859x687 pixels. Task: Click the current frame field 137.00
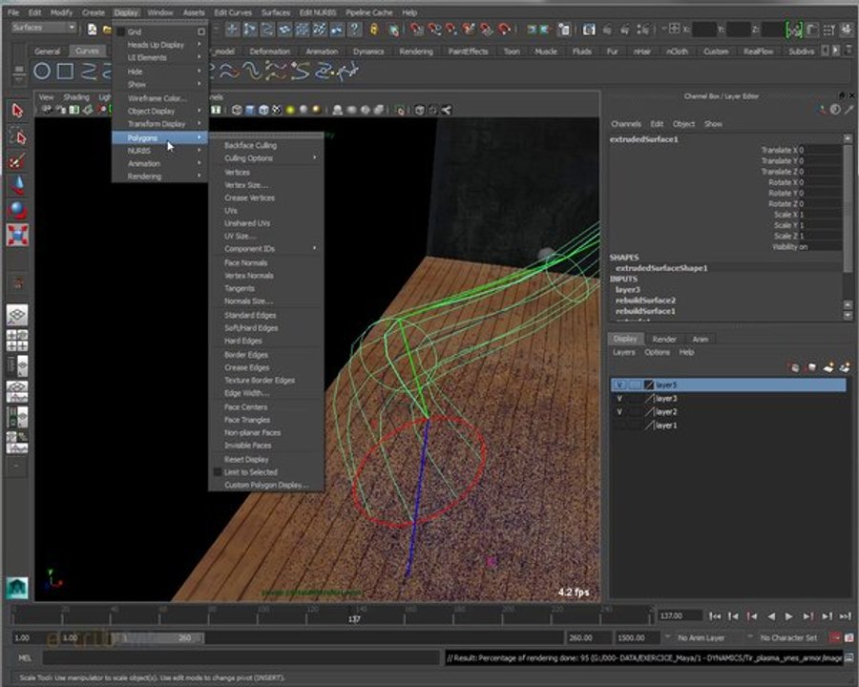(x=680, y=616)
